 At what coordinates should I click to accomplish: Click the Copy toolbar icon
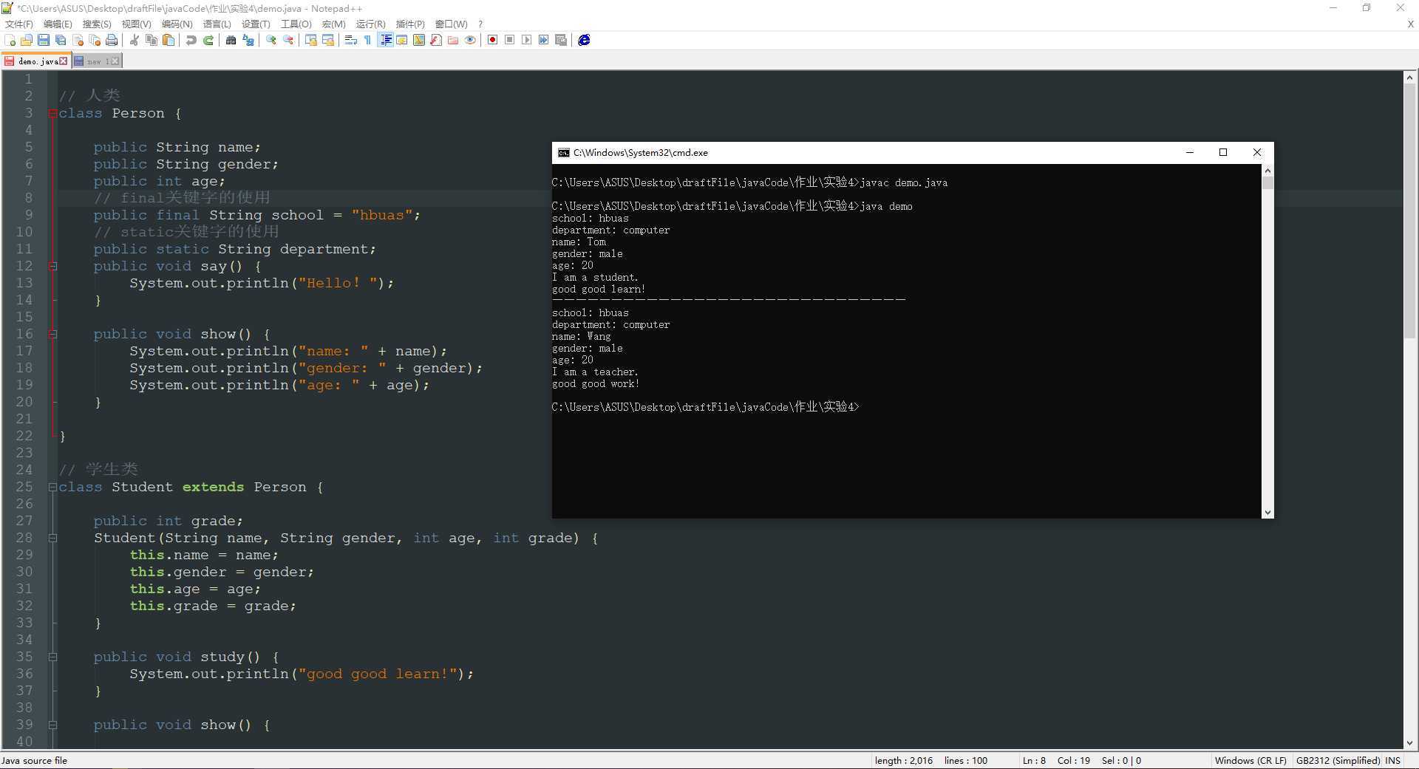click(152, 40)
